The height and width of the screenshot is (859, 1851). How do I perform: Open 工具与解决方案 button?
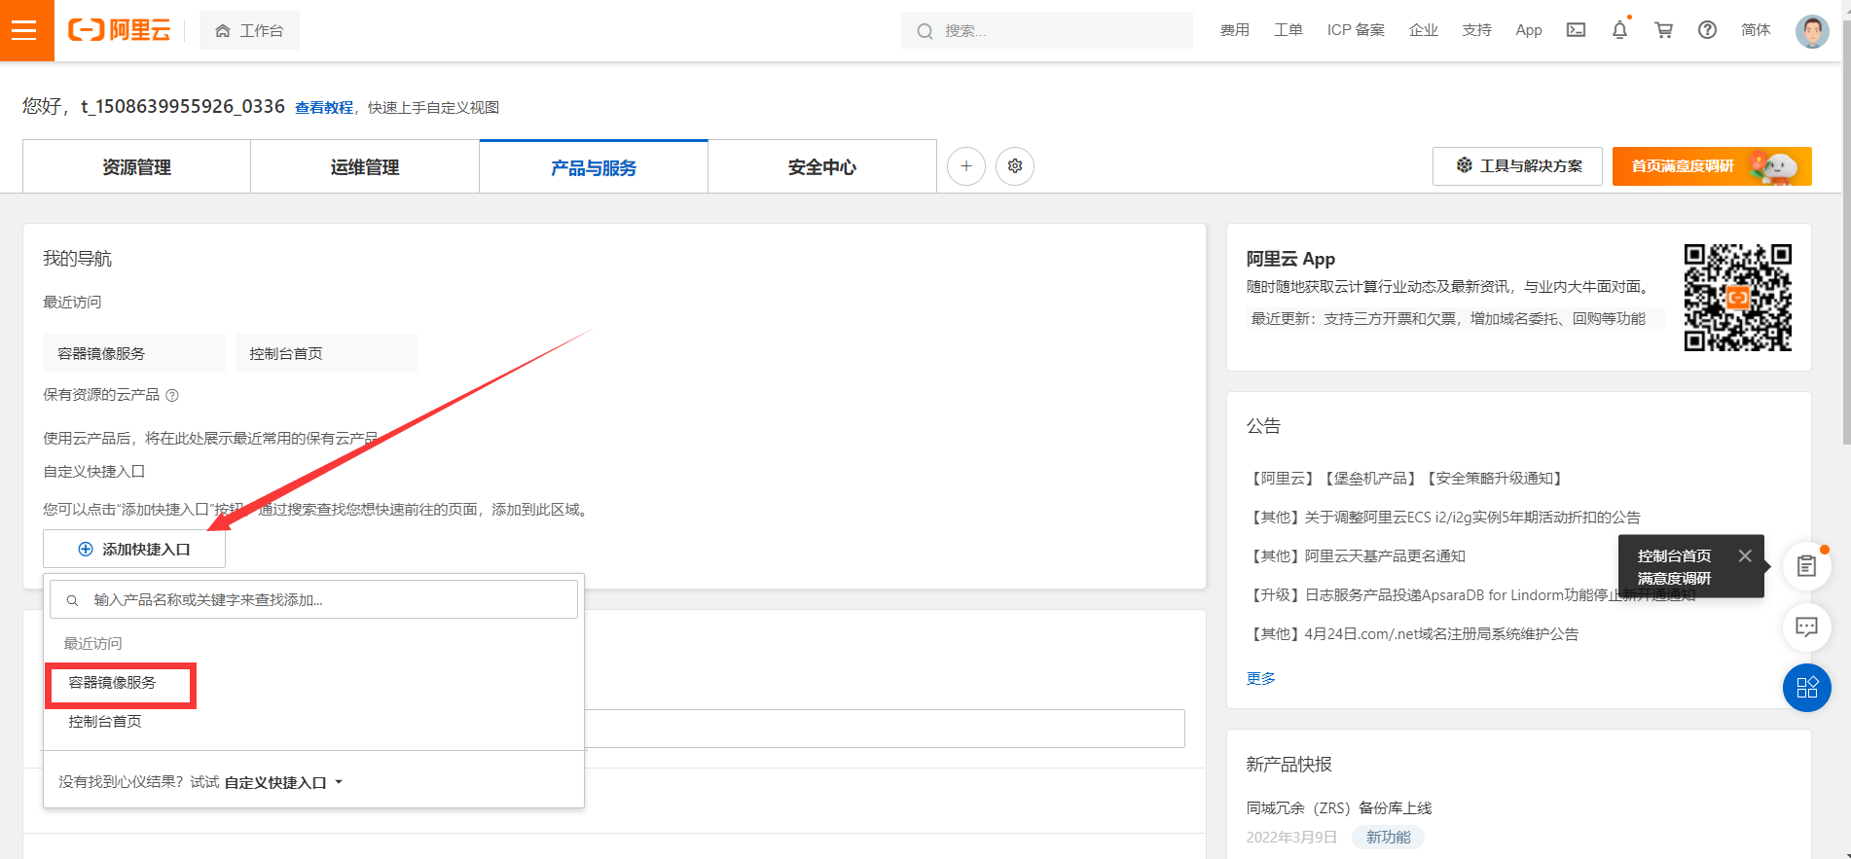pyautogui.click(x=1517, y=166)
